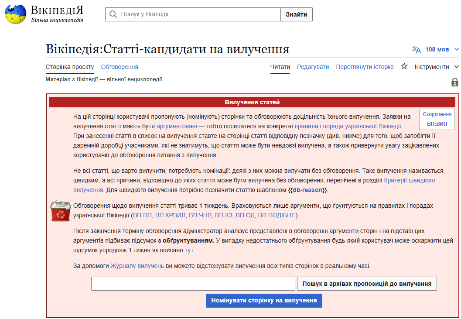Click the Знайти search button
The height and width of the screenshot is (319, 461).
(297, 14)
